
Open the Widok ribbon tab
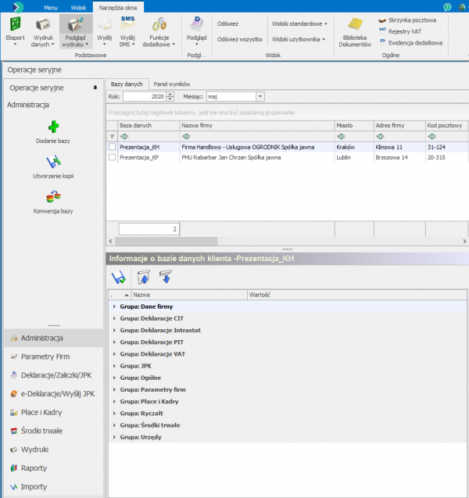point(78,6)
